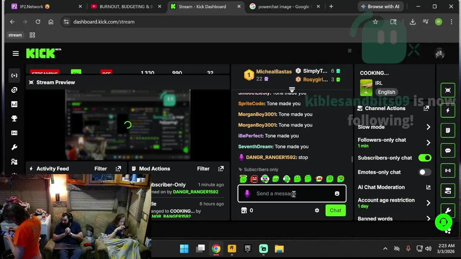The height and width of the screenshot is (259, 461).
Task: Open Chrome from the taskbar
Action: click(216, 249)
